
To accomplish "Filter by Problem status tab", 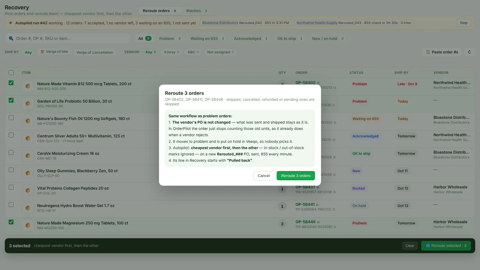I will pos(170,38).
